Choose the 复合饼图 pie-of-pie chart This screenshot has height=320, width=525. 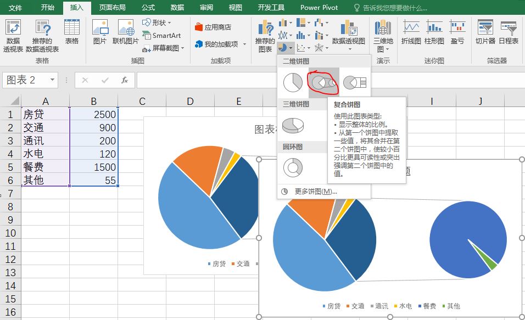(323, 82)
